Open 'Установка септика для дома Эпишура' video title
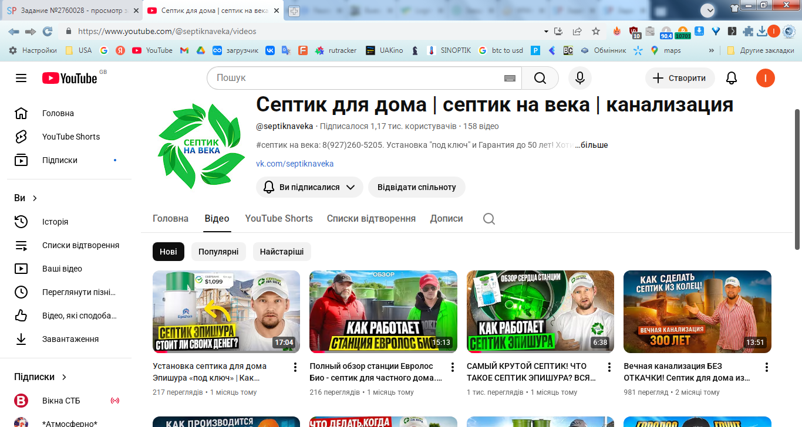802x427 pixels. (210, 372)
